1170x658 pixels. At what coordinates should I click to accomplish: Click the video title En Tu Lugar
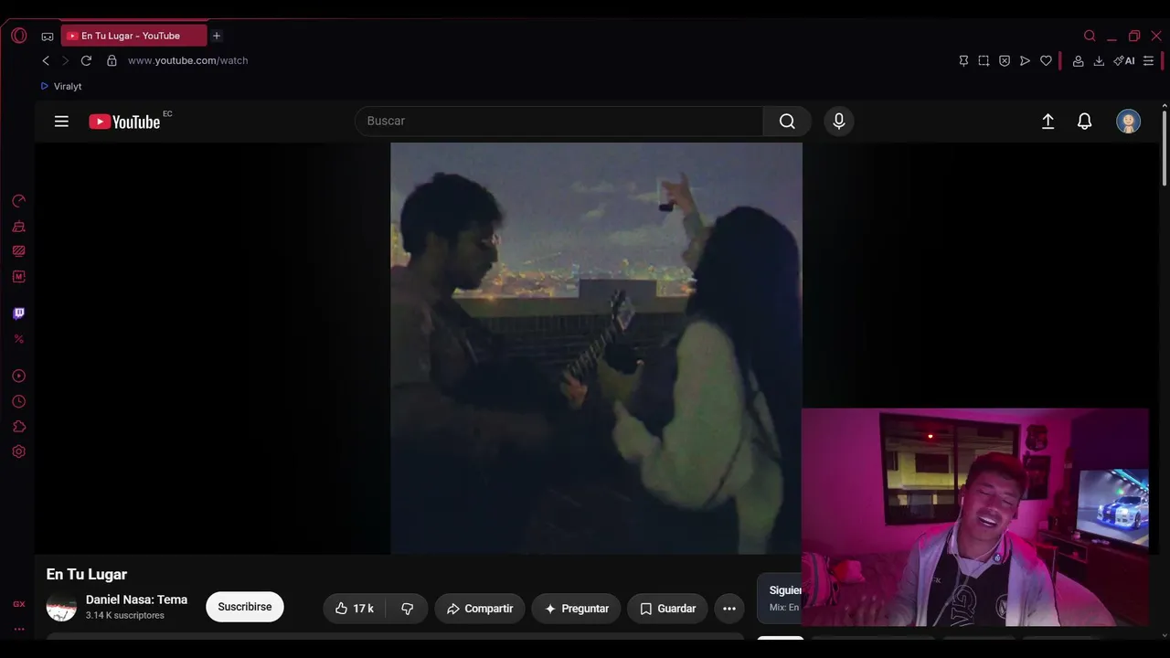[87, 574]
